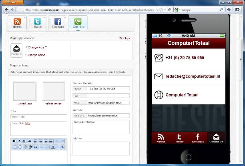Click the Redo icon in the editor
The image size is (245, 166).
click(x=62, y=141)
